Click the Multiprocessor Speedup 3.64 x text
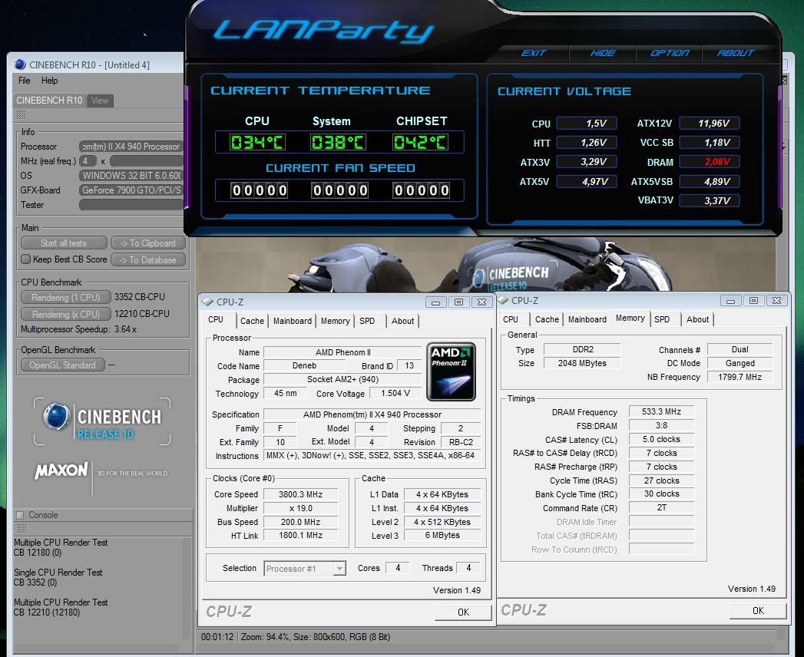The image size is (804, 657). (78, 329)
